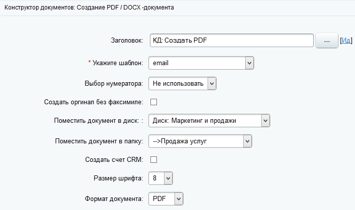Enable the Создать оргинал без факсимиле checkbox

[154, 102]
